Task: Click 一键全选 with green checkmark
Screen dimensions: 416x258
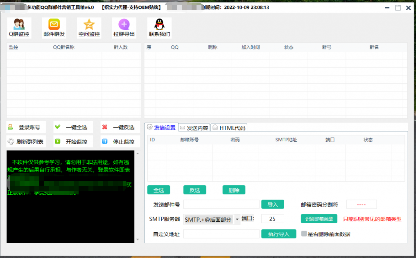Action: [x=73, y=127]
